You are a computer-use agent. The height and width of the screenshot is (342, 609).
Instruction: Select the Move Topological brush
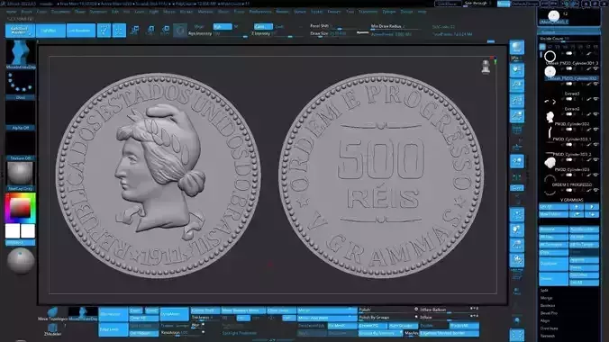tap(52, 314)
